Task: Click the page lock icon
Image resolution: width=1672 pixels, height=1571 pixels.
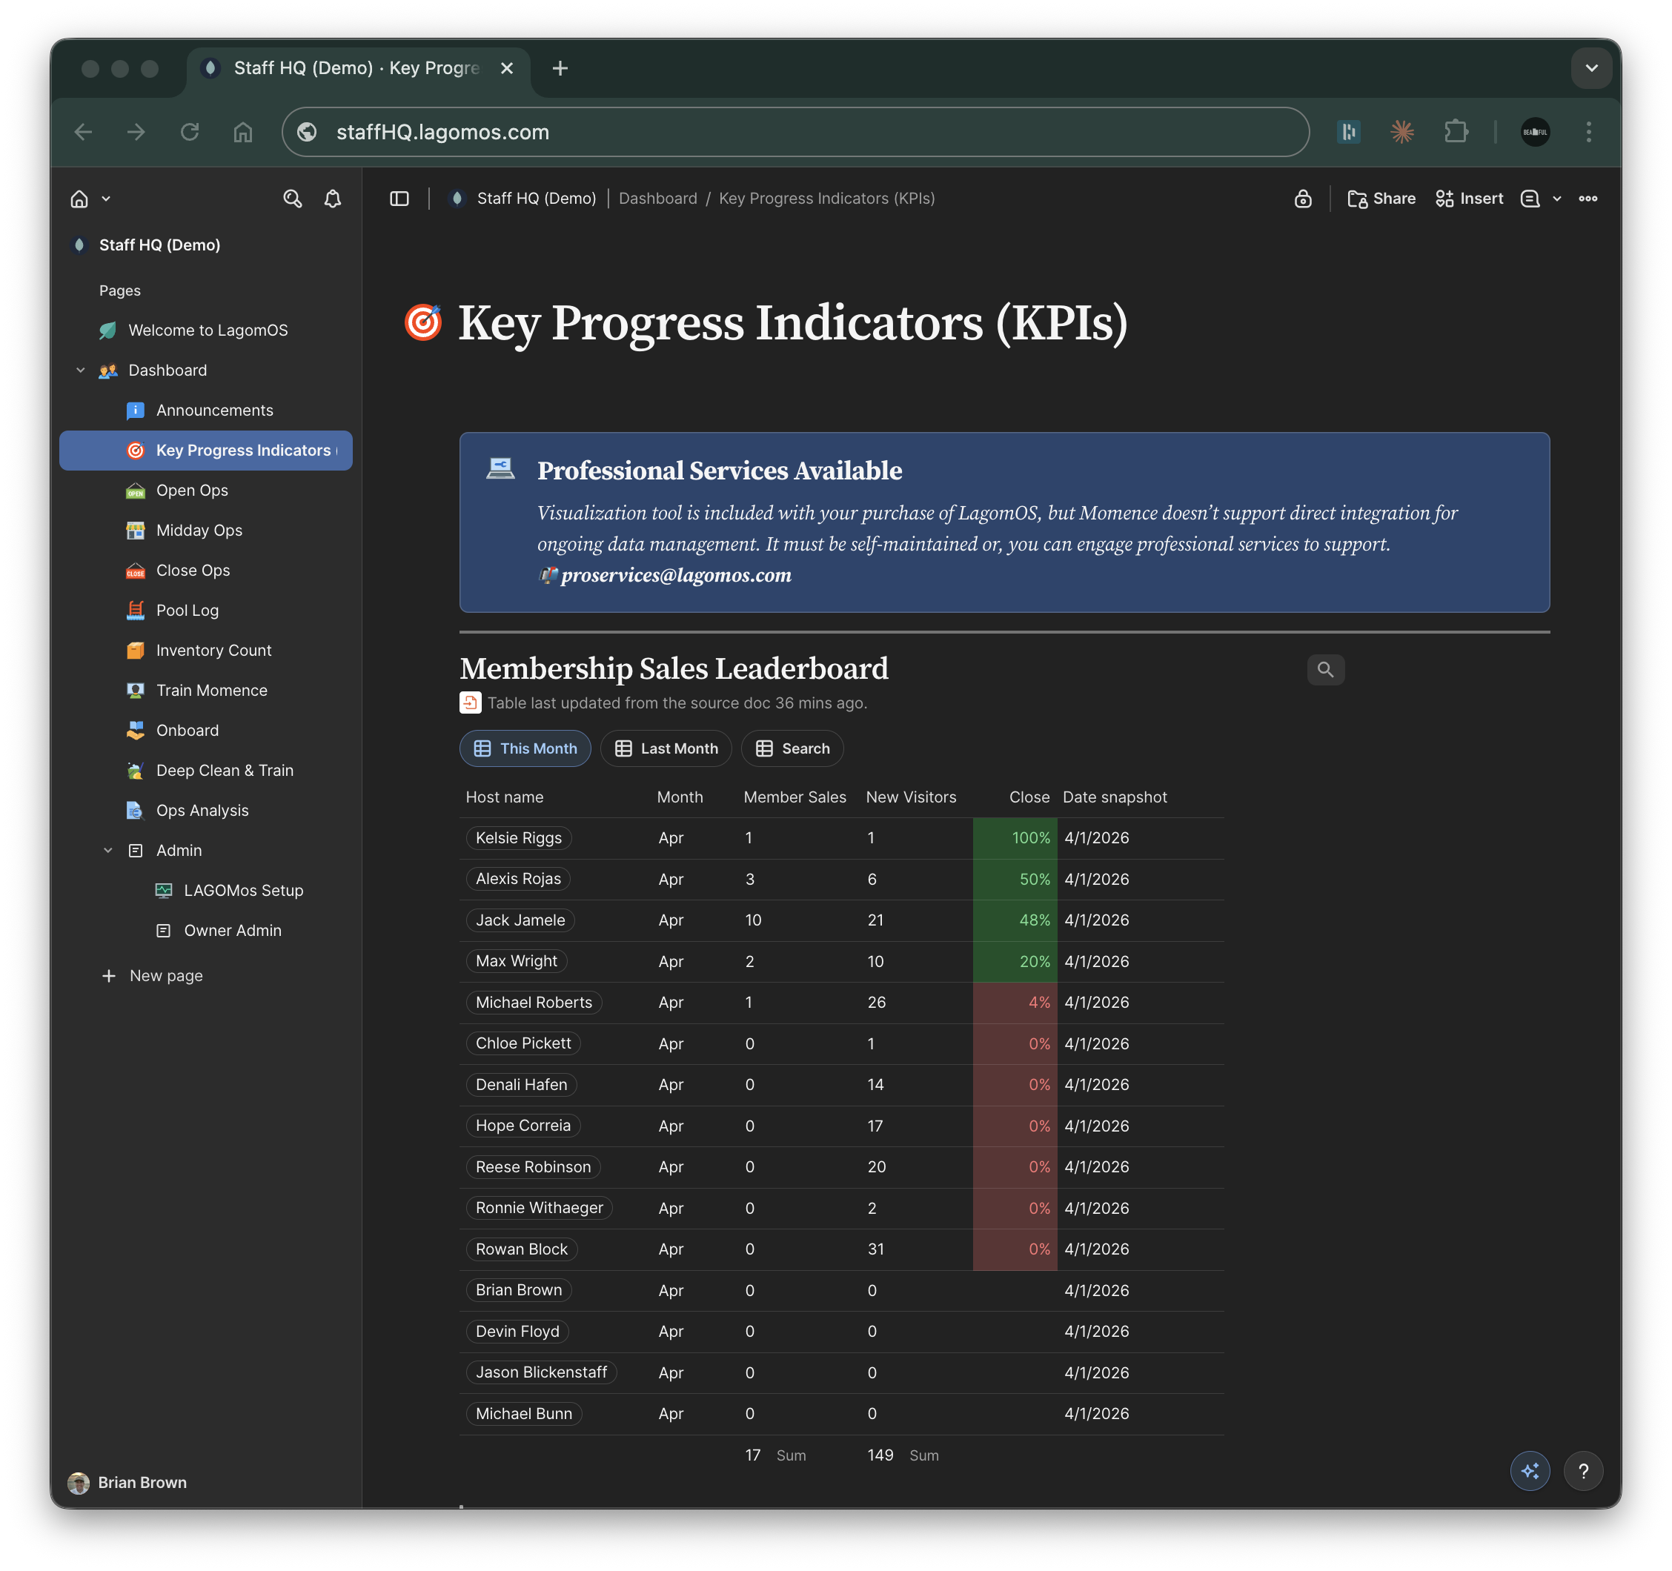Action: (1303, 199)
